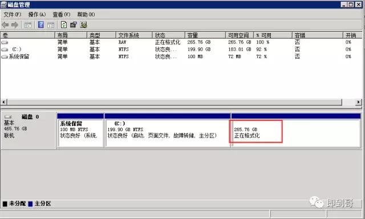This screenshot has height=219, width=365.
Task: Click the Disk Management title bar icon
Action: point(3,5)
